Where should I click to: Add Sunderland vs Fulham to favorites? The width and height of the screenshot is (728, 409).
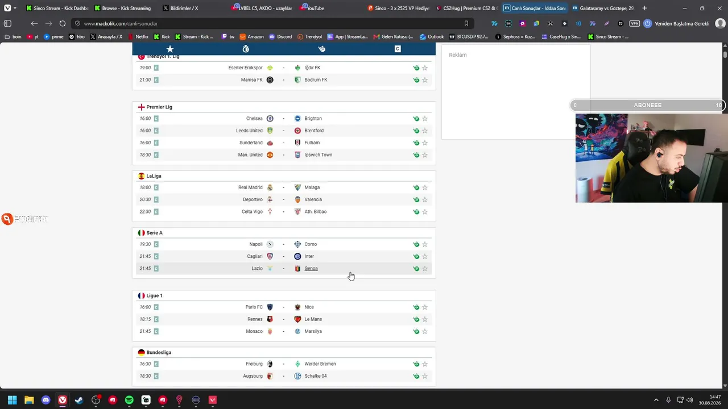[x=425, y=143]
